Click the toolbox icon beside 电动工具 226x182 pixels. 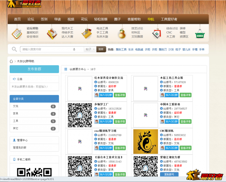[x=87, y=34]
